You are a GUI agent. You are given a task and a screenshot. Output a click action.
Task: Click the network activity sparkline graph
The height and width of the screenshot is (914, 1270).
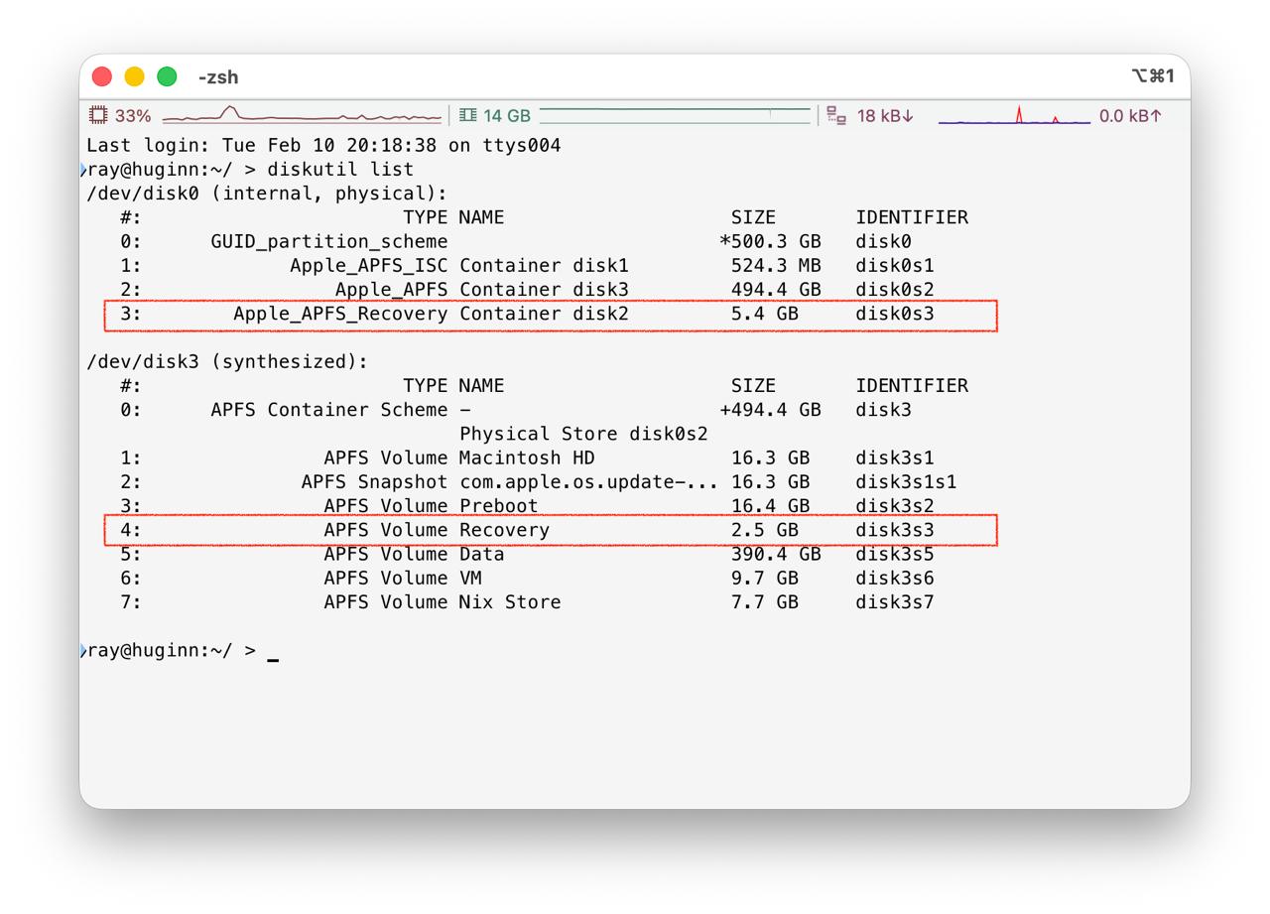[x=1014, y=116]
